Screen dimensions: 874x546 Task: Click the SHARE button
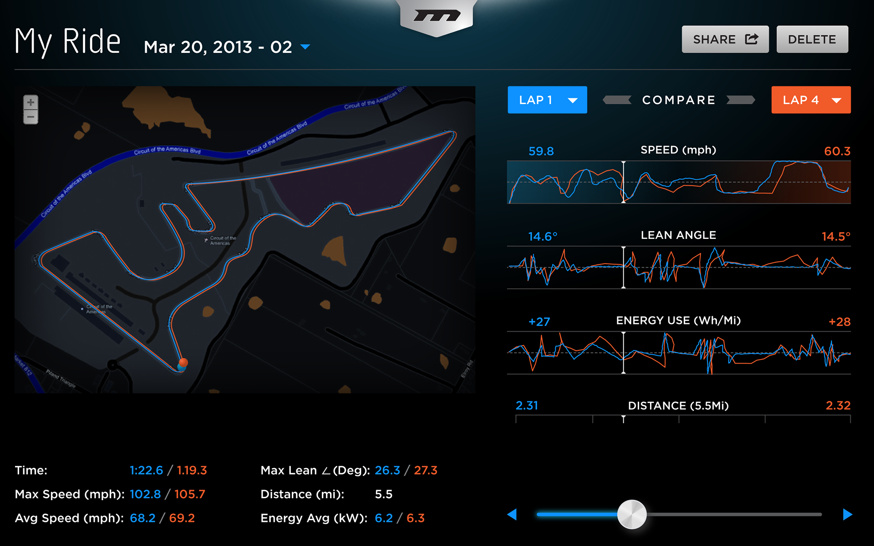point(725,39)
